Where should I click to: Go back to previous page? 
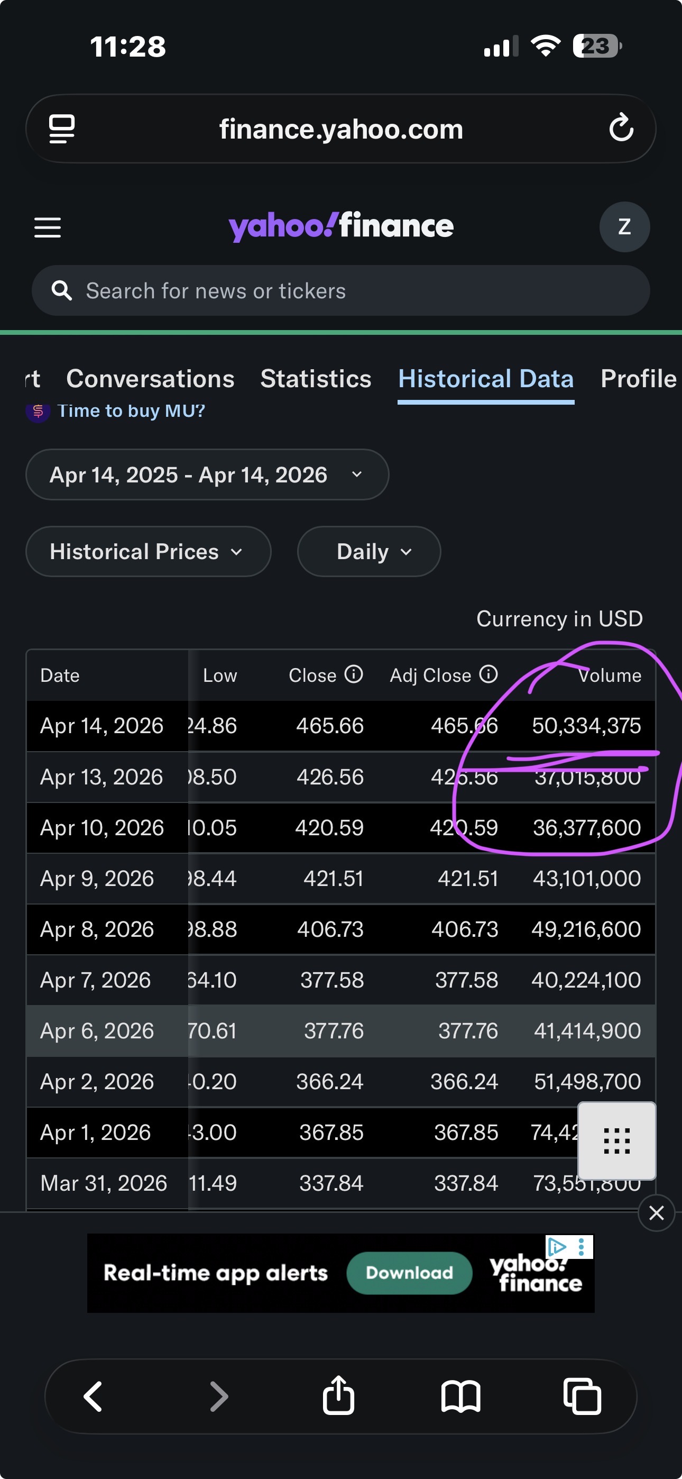point(93,1396)
